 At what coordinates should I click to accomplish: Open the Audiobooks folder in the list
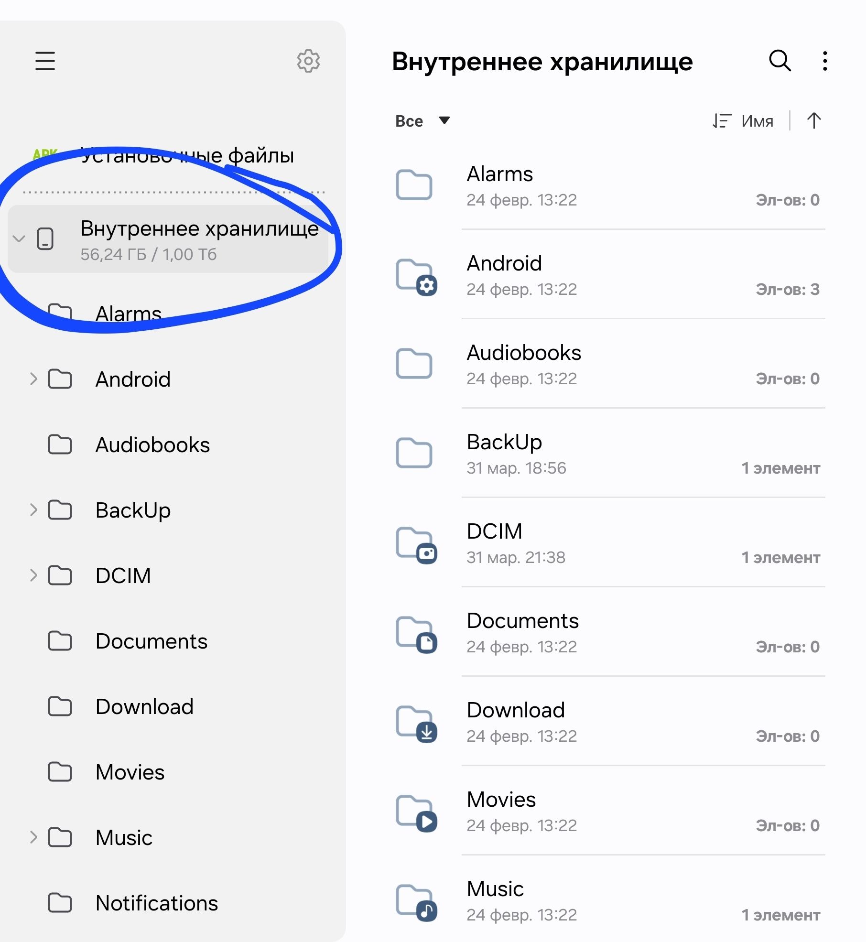(x=608, y=365)
